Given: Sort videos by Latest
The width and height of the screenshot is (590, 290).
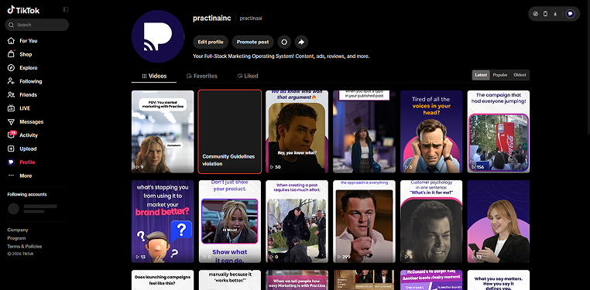Looking at the screenshot, I should click(x=481, y=75).
